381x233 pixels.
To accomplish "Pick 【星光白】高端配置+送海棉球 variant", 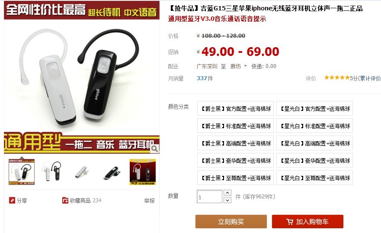I will point(315,143).
